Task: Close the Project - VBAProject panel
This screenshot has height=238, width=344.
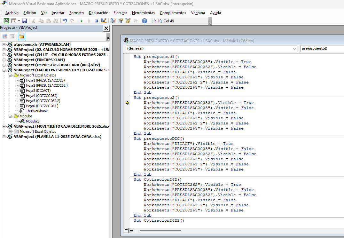Action: click(106, 28)
